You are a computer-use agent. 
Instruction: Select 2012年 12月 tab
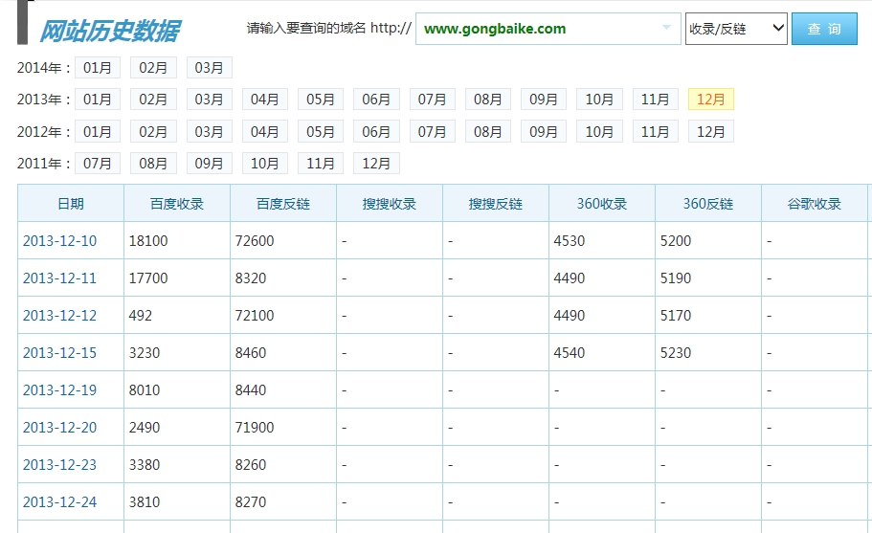(711, 132)
